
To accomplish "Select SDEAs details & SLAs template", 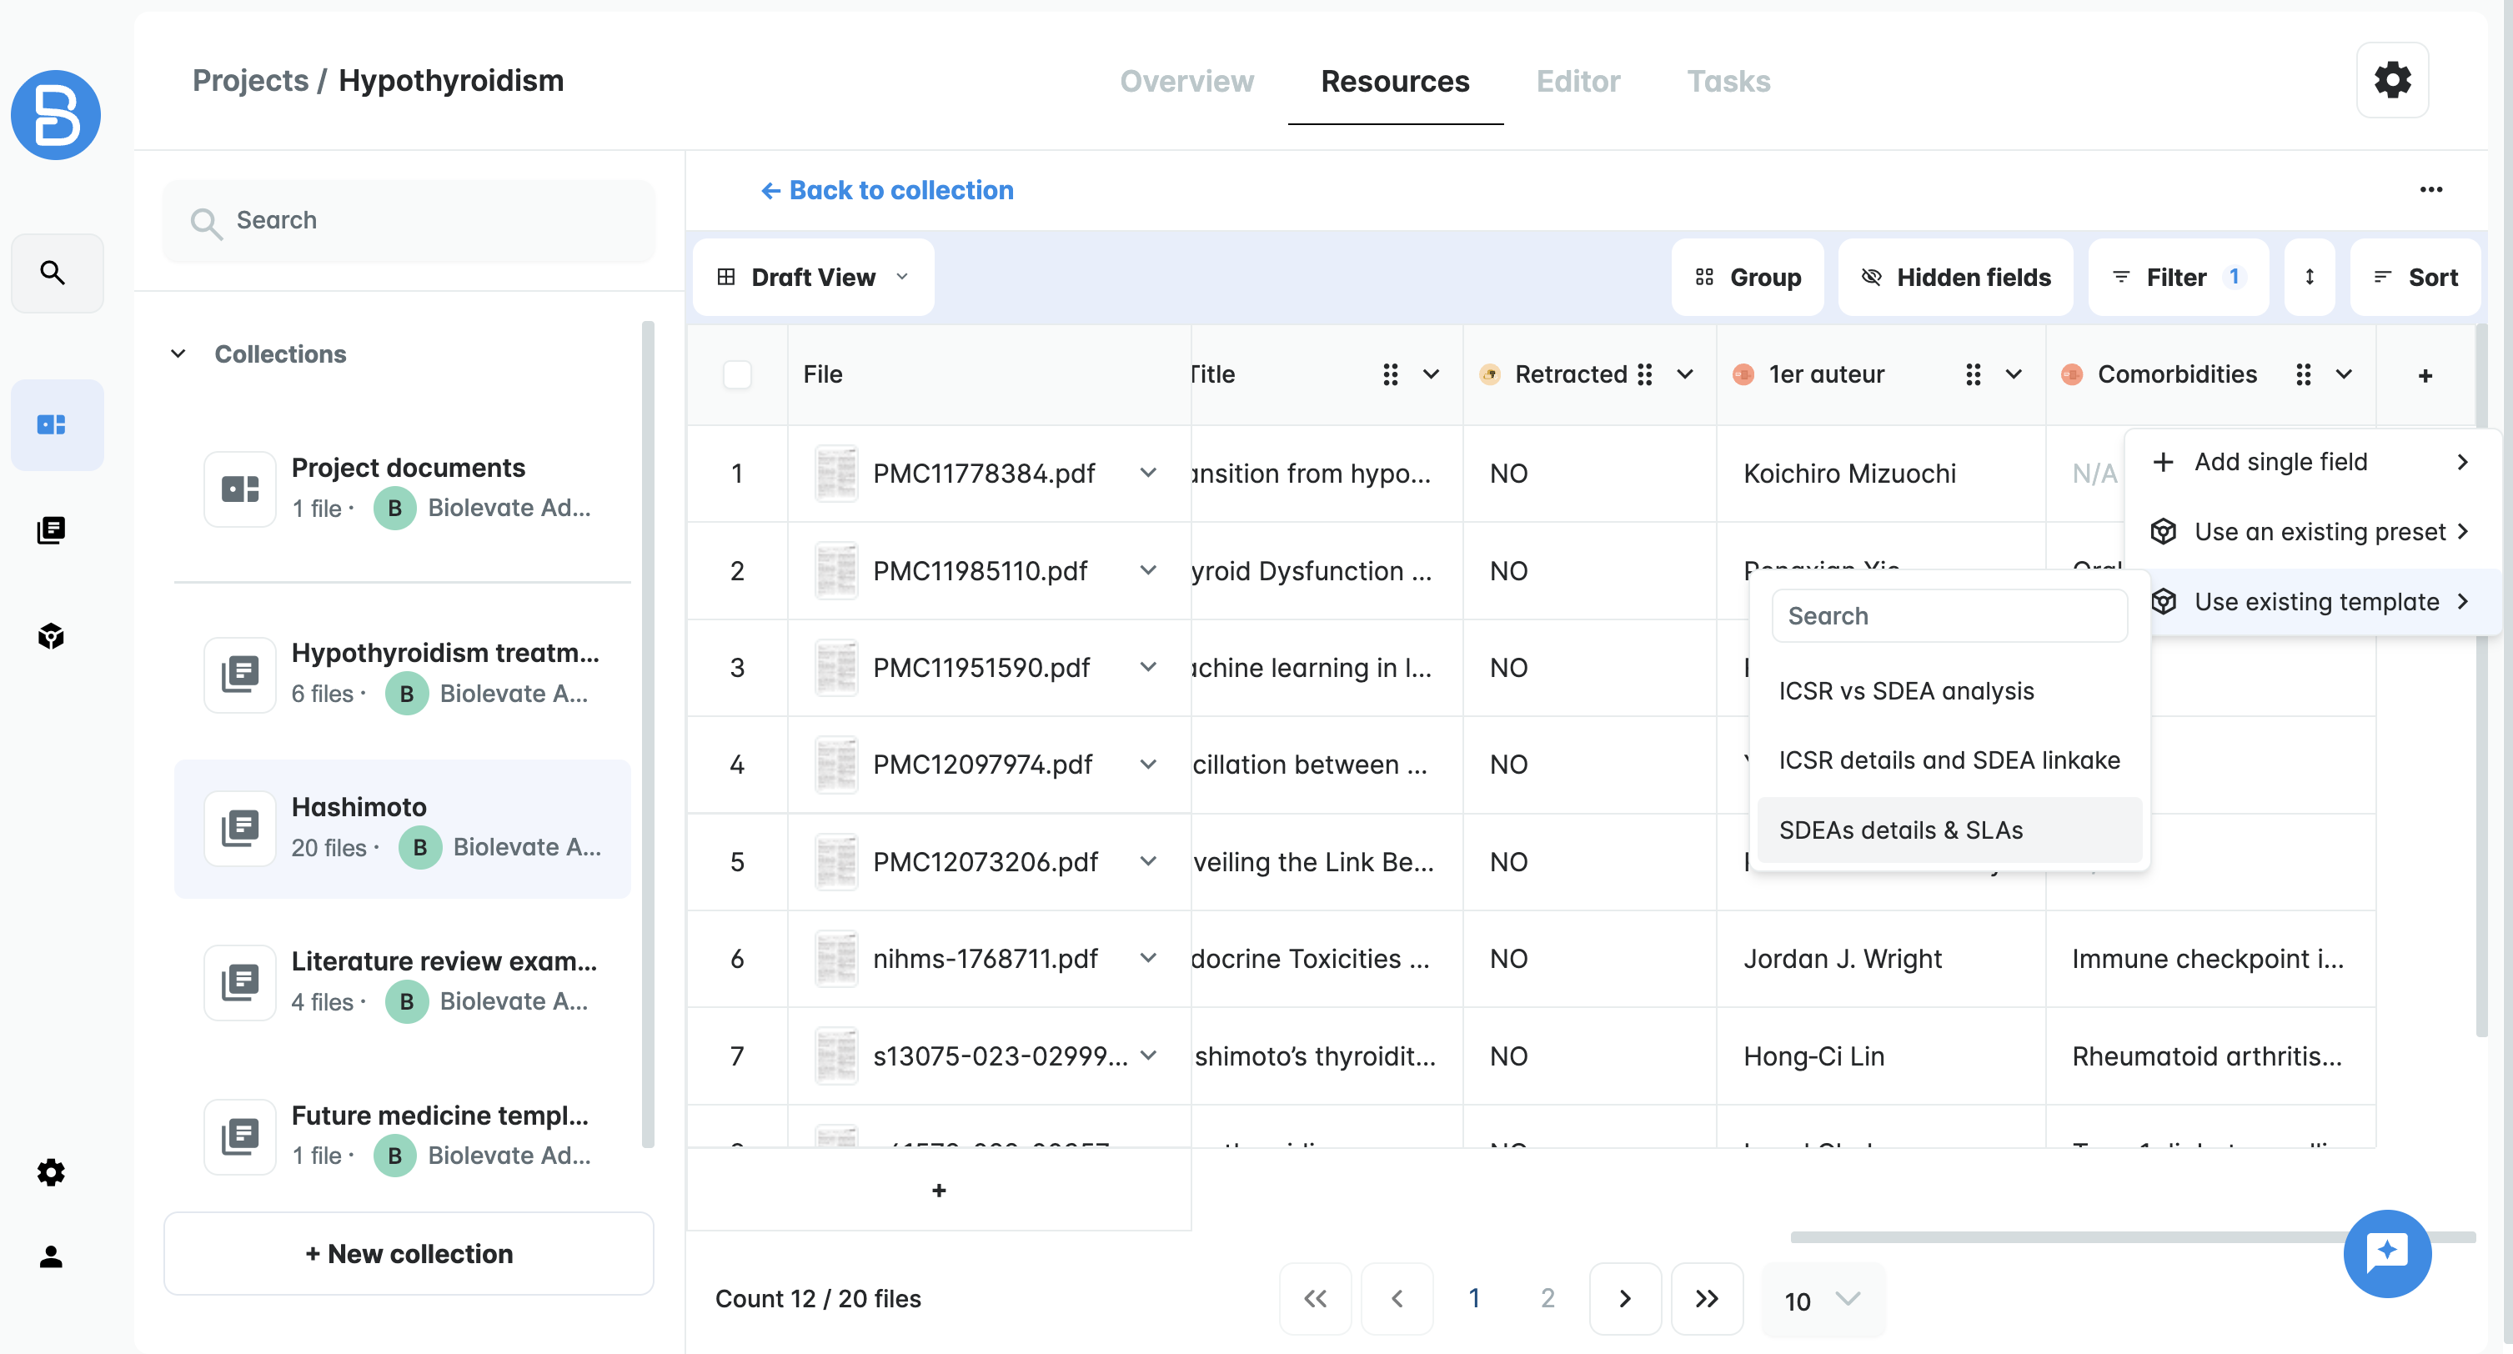I will click(1900, 830).
